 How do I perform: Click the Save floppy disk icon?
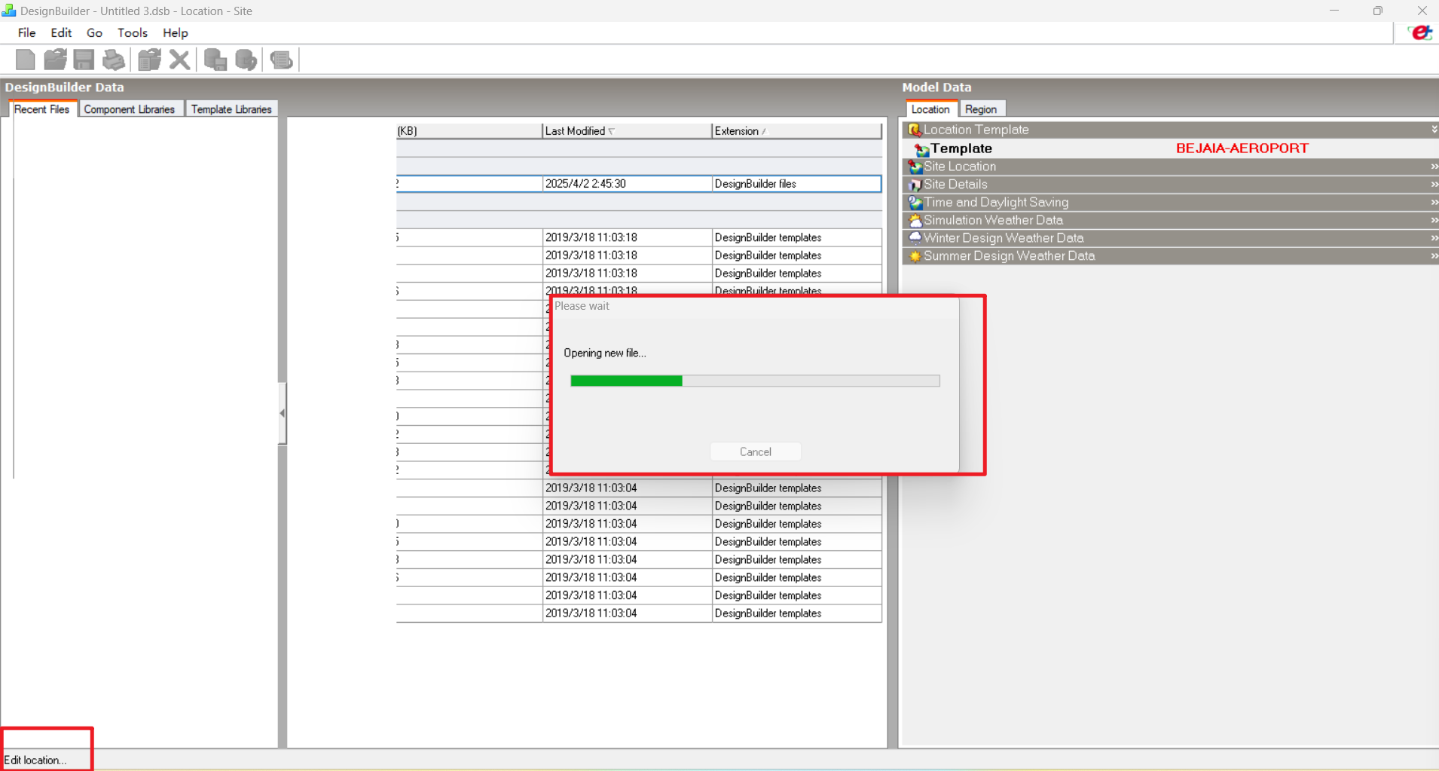pos(84,60)
